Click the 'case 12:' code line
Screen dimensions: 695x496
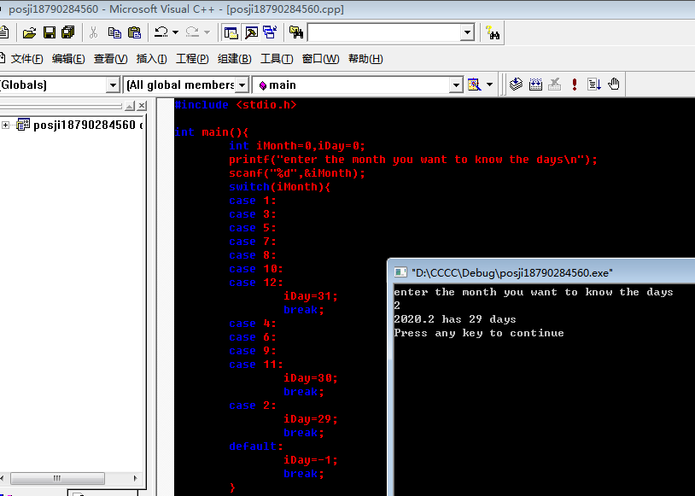tap(256, 283)
